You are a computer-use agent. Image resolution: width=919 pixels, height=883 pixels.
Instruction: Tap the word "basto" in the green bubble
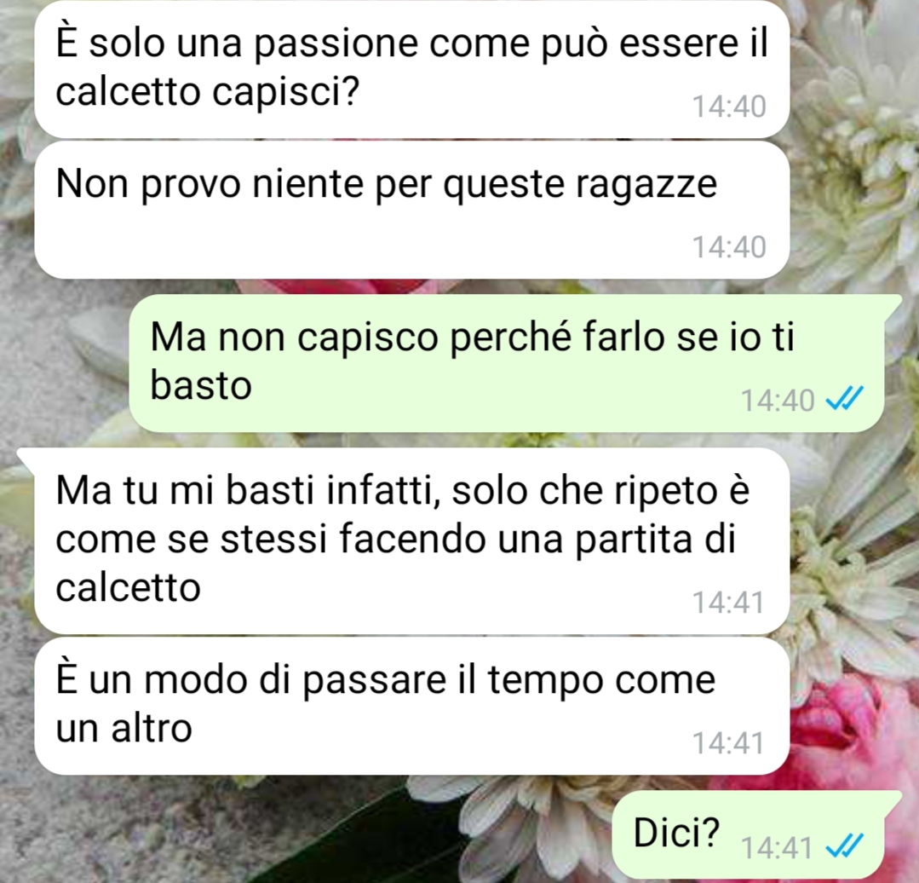[x=201, y=385]
